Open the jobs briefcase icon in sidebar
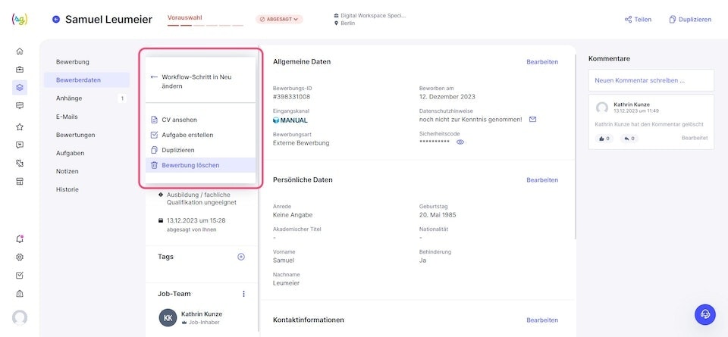 20,69
